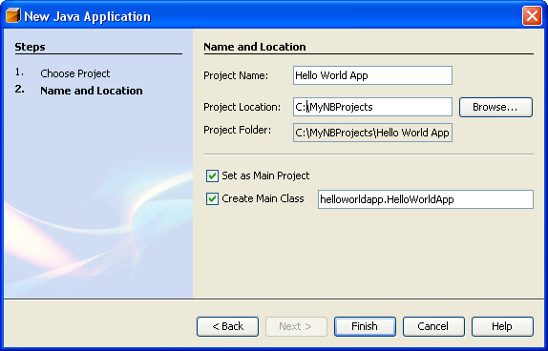The height and width of the screenshot is (351, 548).
Task: Uncheck the Create Main Class checkbox
Action: [x=212, y=198]
